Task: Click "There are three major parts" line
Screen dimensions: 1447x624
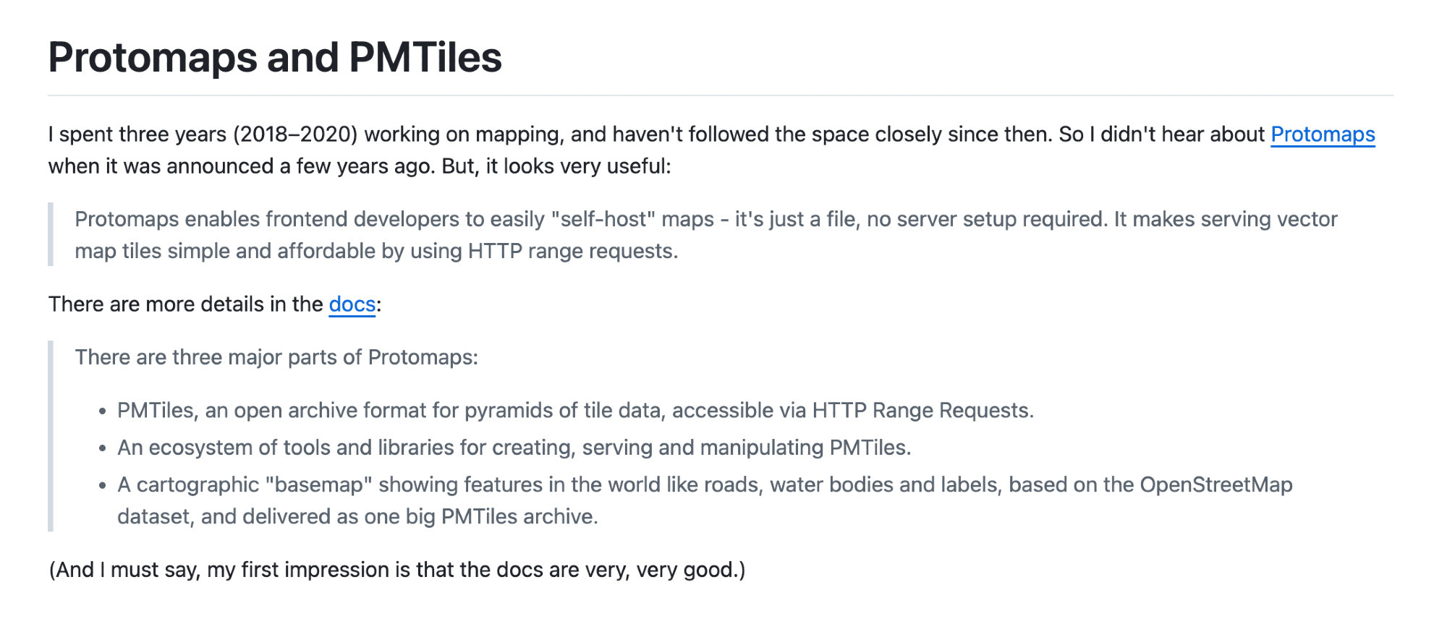Action: tap(276, 357)
